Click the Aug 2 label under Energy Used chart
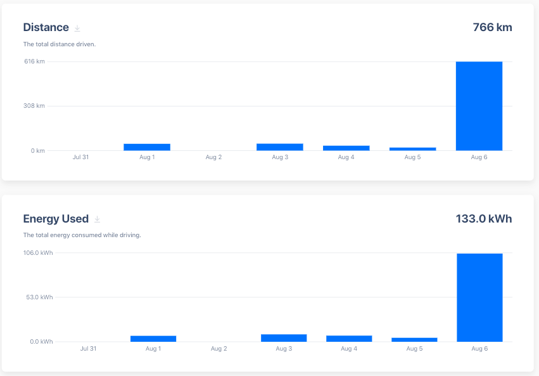This screenshot has width=539, height=376. 219,349
